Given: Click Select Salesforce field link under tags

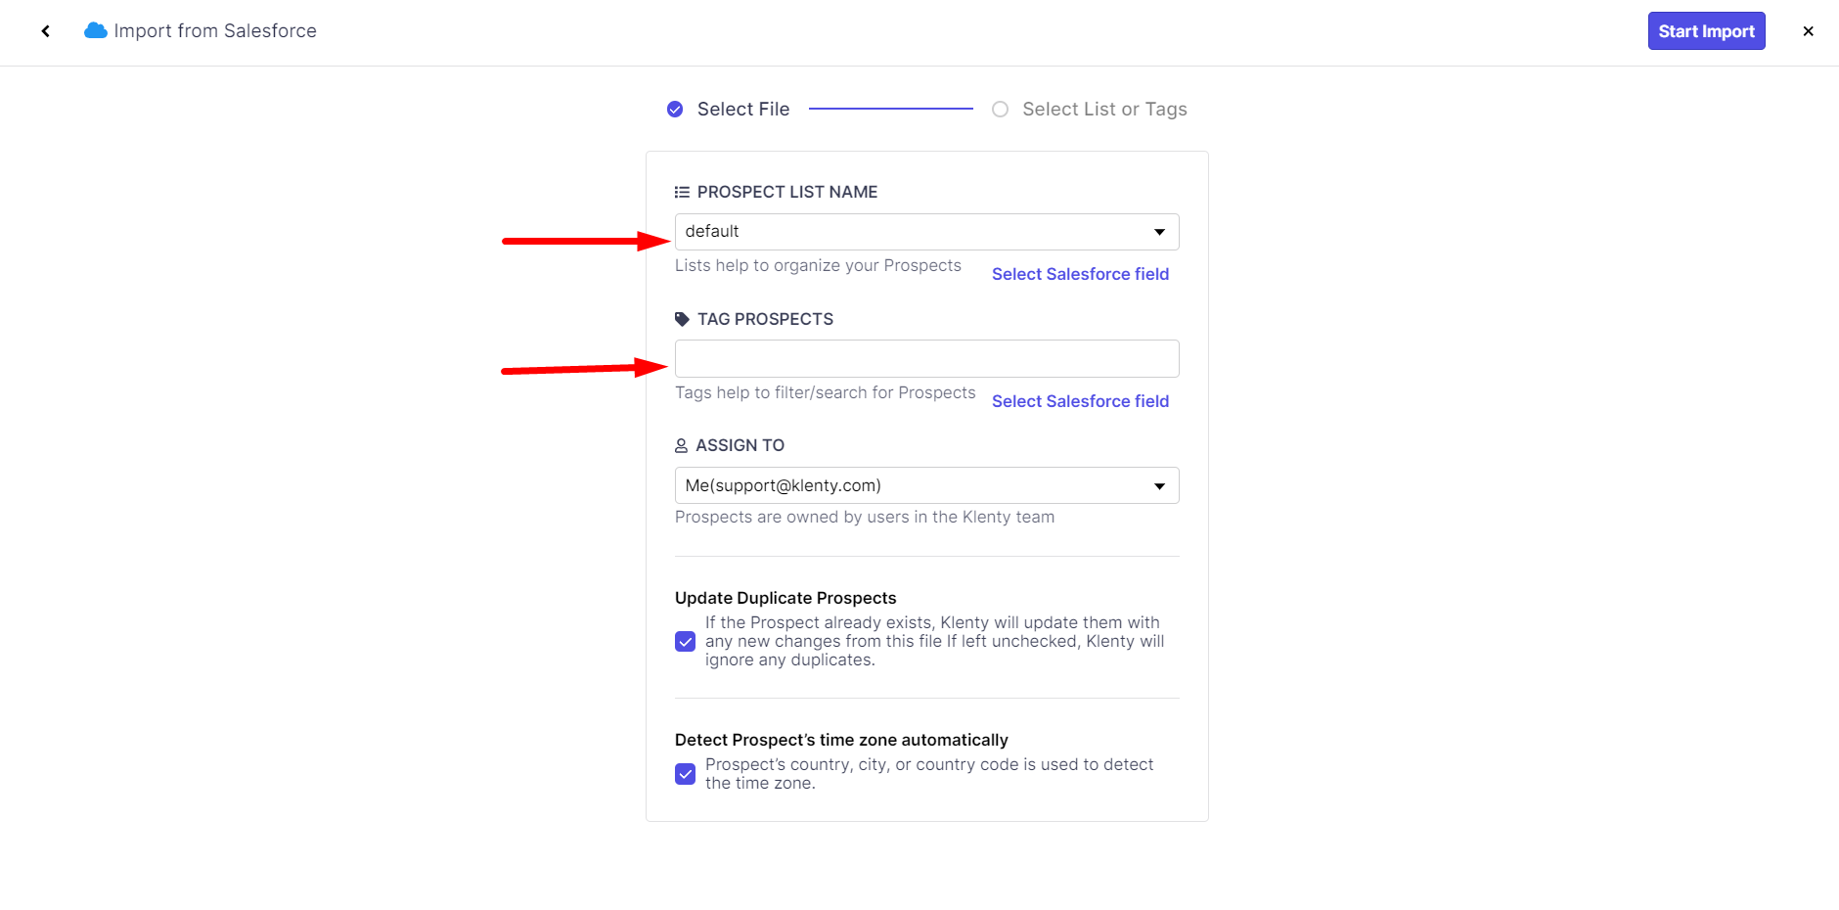Looking at the screenshot, I should [x=1080, y=401].
